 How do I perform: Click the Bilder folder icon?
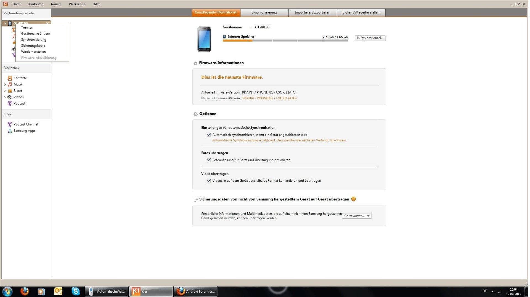click(10, 91)
